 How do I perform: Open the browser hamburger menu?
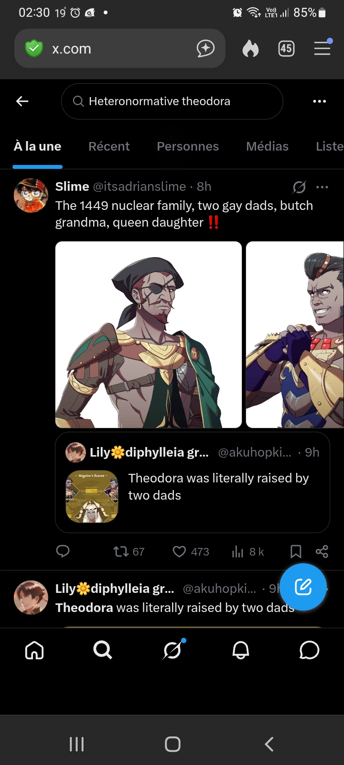(x=322, y=48)
